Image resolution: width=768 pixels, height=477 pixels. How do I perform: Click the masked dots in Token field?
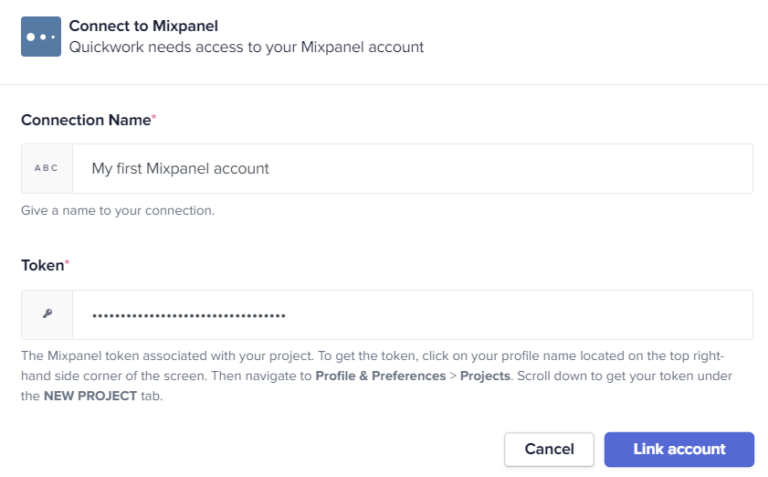pos(189,315)
